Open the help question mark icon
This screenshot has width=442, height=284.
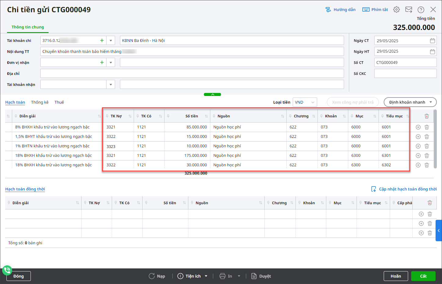click(x=421, y=9)
